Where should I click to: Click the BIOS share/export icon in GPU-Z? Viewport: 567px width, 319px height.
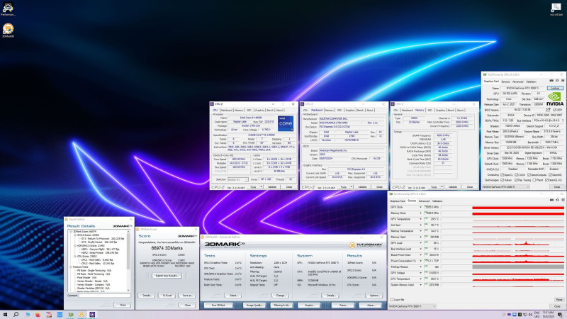[548, 110]
